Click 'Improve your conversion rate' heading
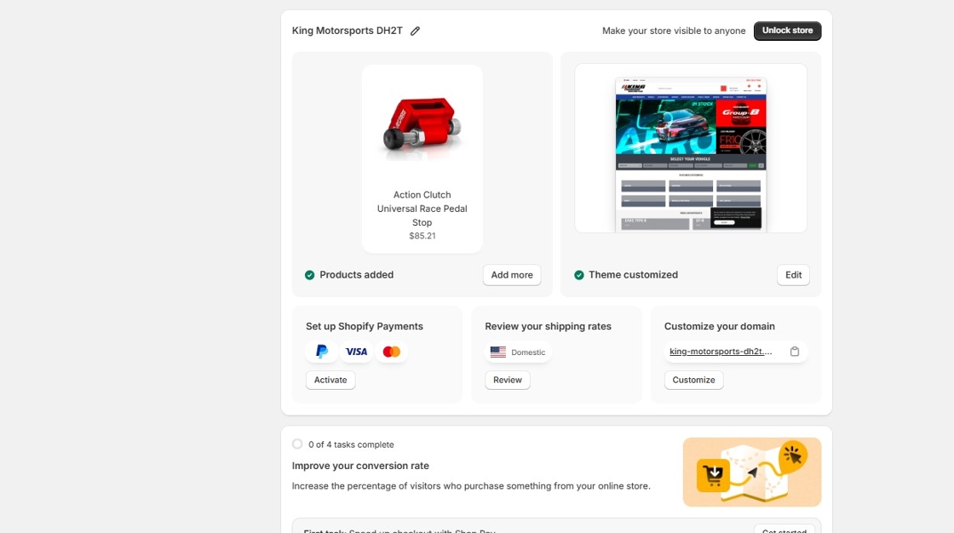The width and height of the screenshot is (954, 533). [360, 466]
